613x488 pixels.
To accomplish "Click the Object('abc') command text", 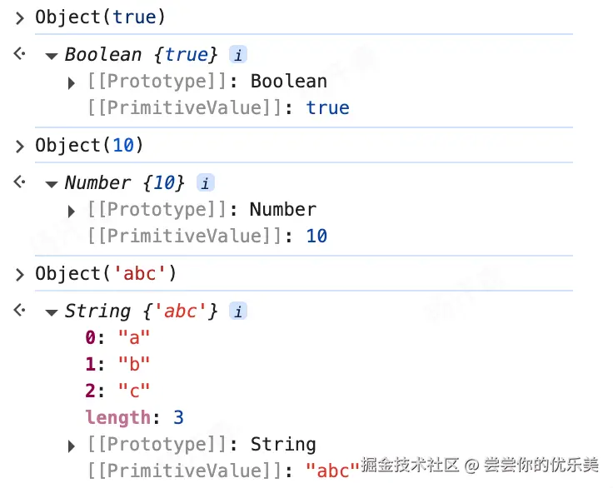I will (106, 273).
